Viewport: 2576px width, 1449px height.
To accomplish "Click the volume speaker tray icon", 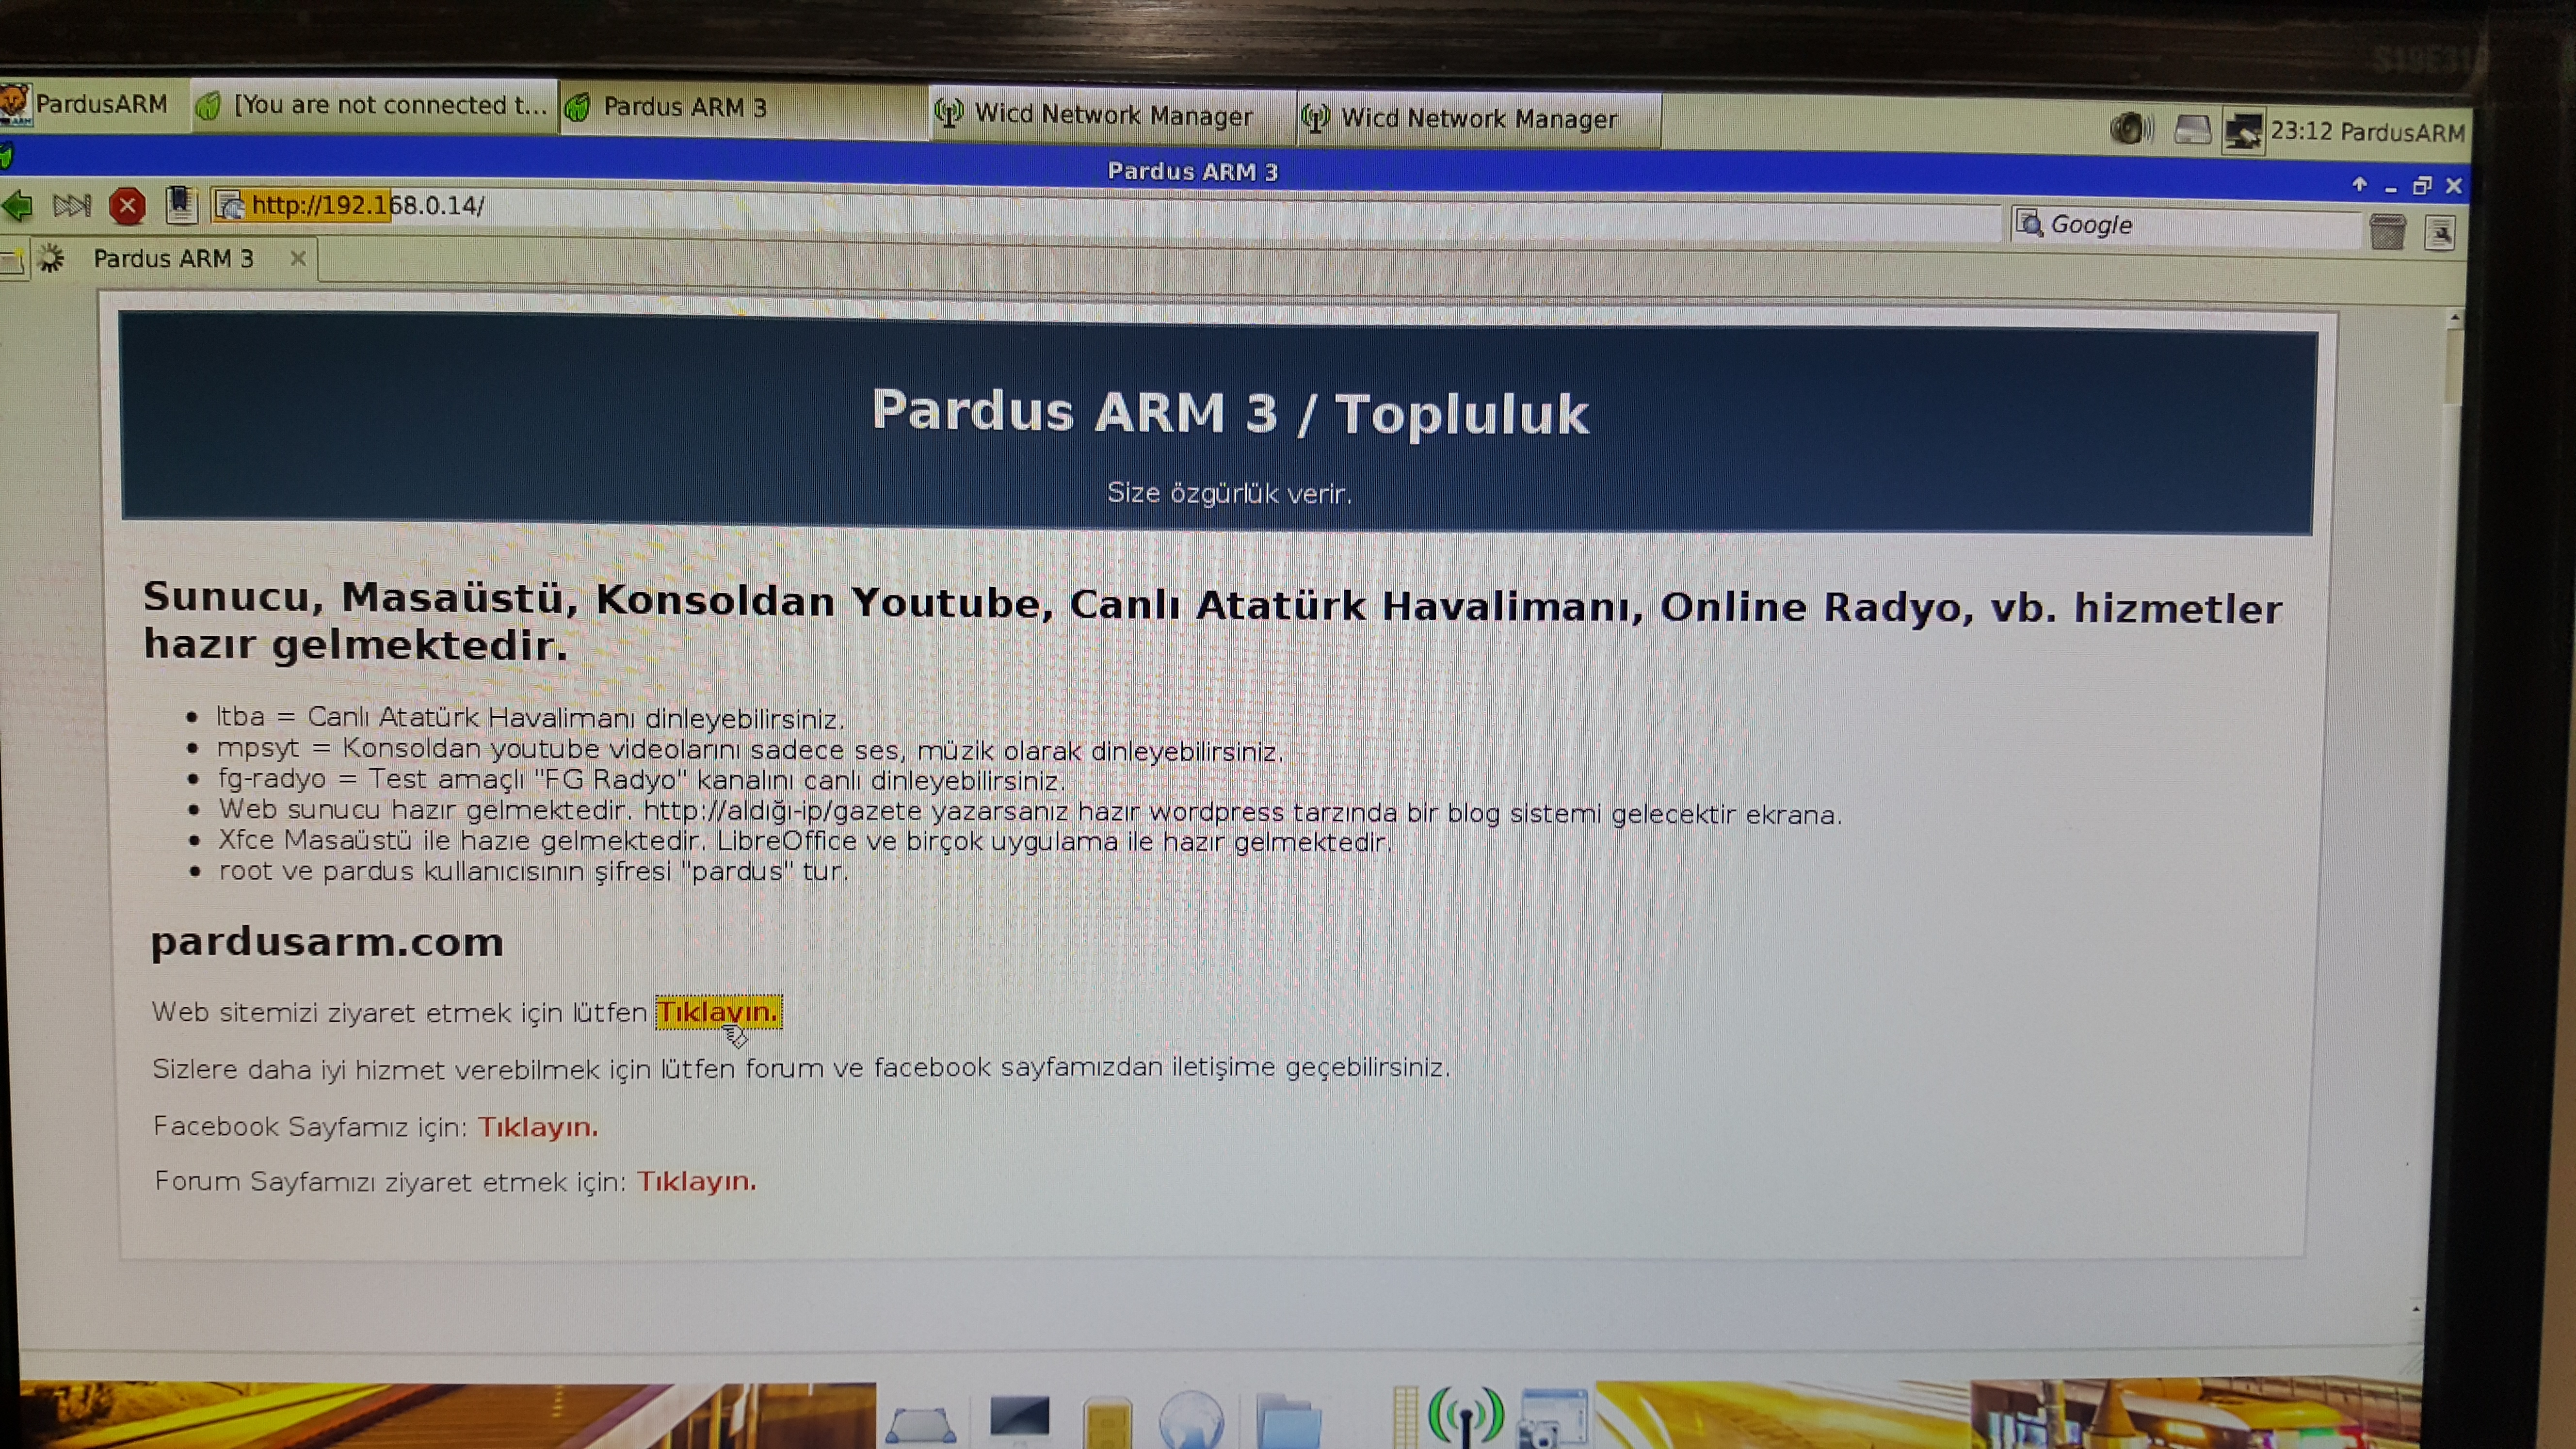I will click(x=2131, y=129).
